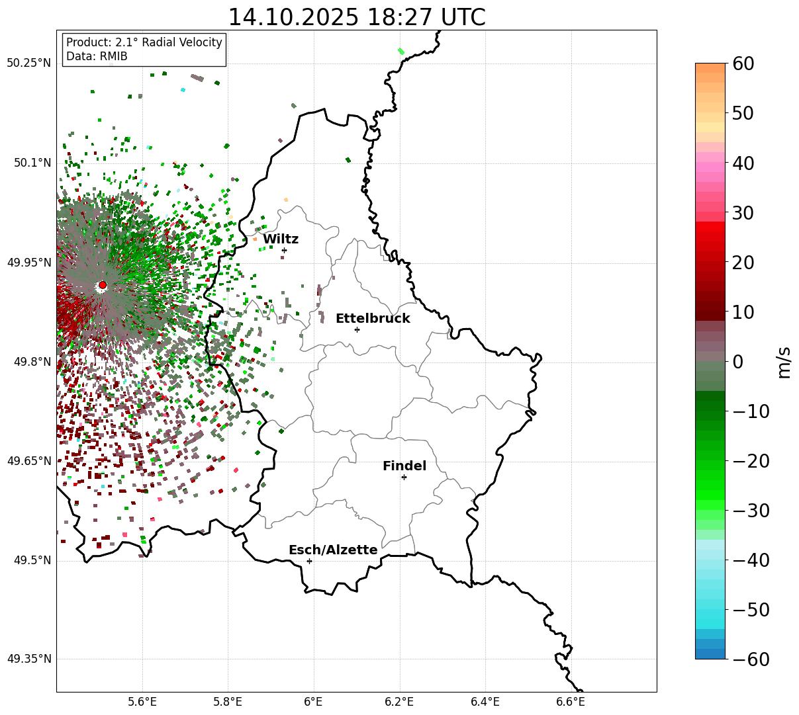This screenshot has height=715, width=799.
Task: Click the title 14.10.2025 18:27 UTC
Action: pyautogui.click(x=356, y=17)
